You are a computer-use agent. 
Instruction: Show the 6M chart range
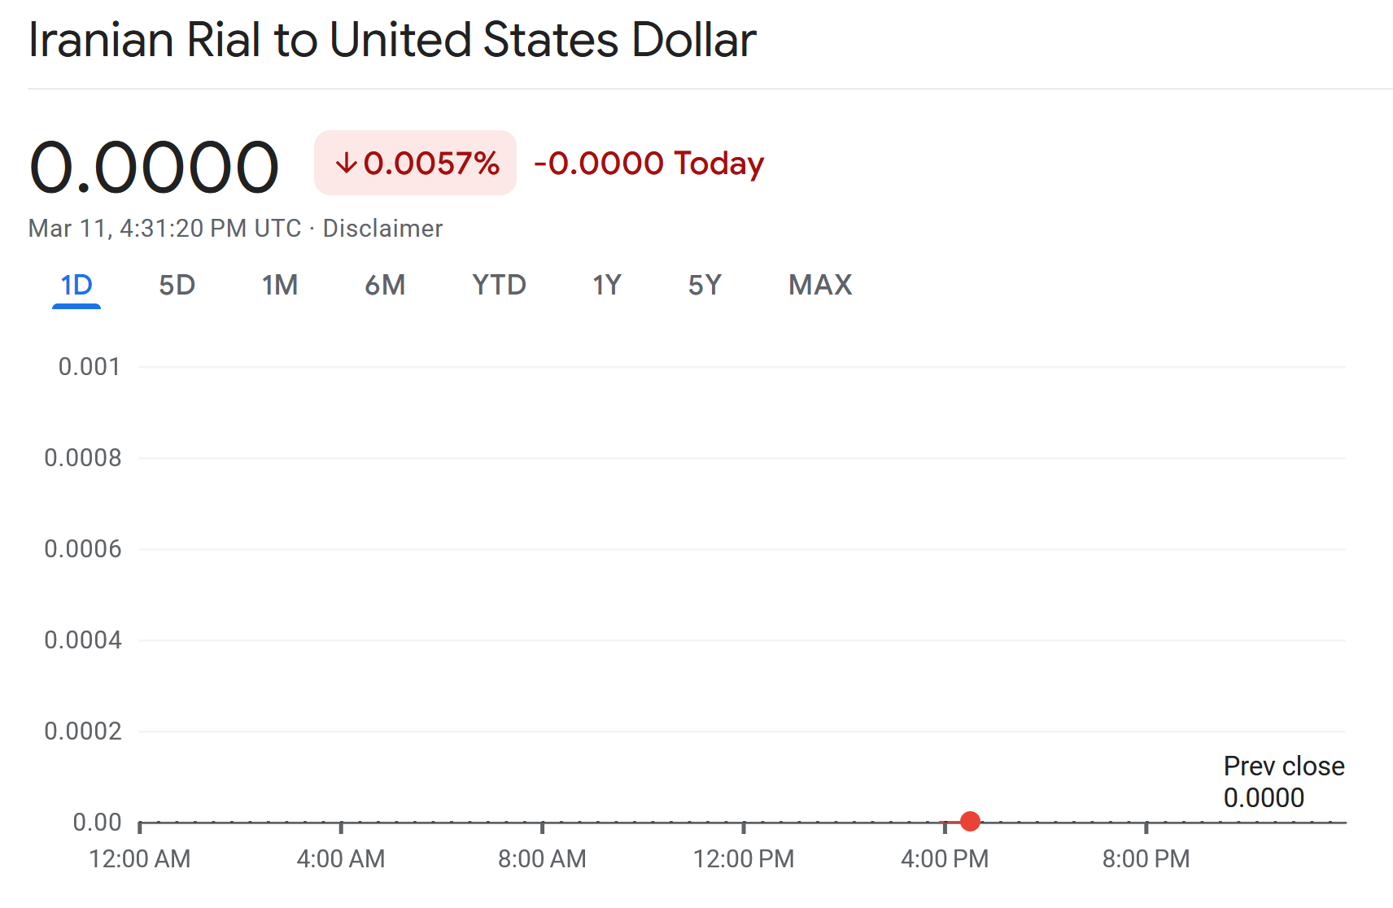pyautogui.click(x=385, y=286)
